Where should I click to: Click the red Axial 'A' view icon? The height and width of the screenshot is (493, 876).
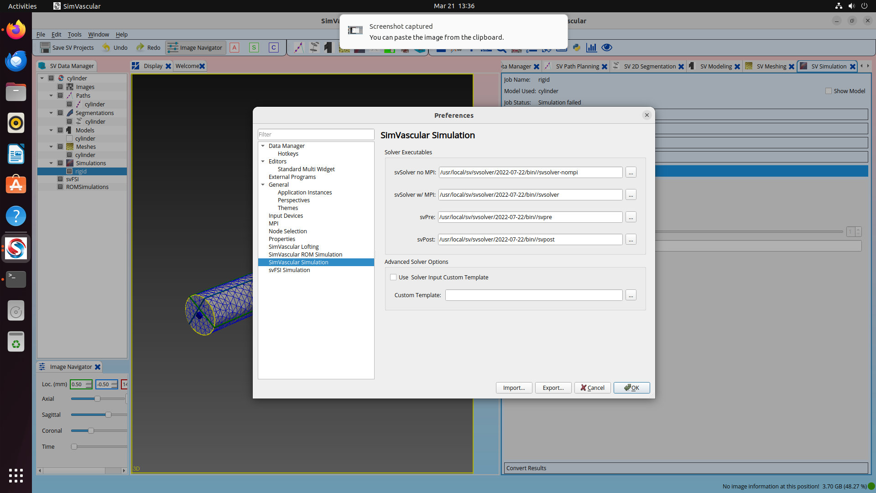[x=235, y=47]
